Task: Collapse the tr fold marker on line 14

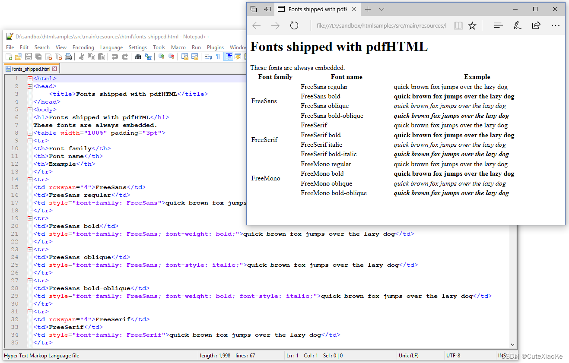Action: [29, 180]
